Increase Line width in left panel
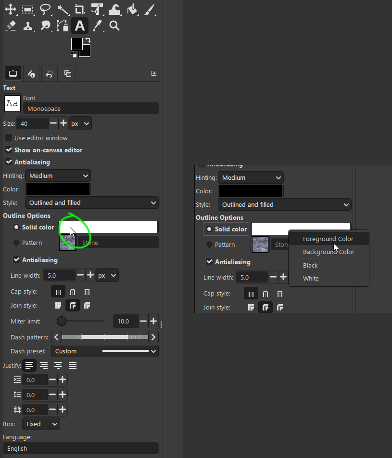 click(90, 275)
